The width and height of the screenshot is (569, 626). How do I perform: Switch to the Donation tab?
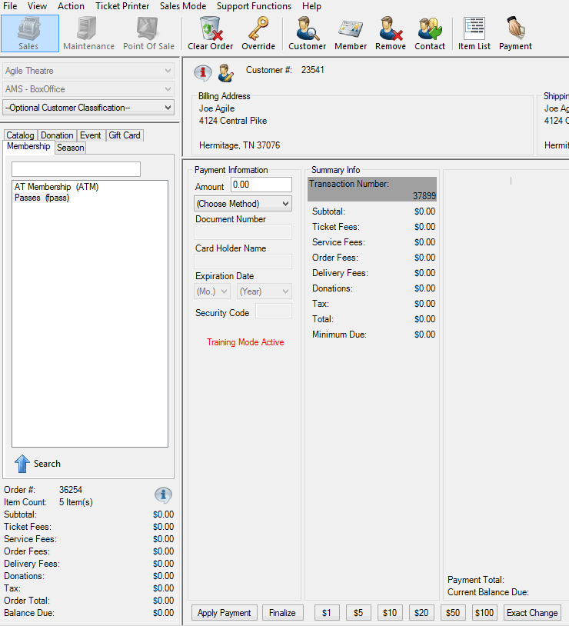click(x=57, y=135)
